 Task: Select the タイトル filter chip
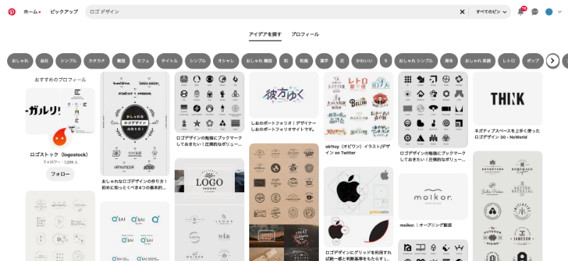point(170,61)
